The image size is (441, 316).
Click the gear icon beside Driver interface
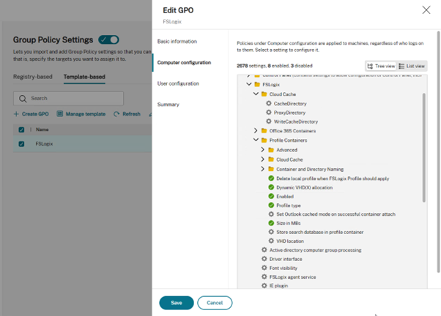pyautogui.click(x=264, y=259)
